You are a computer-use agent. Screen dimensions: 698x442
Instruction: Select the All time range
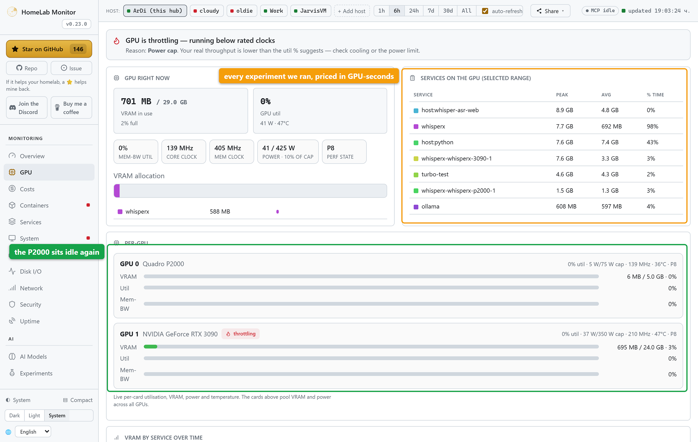(466, 11)
